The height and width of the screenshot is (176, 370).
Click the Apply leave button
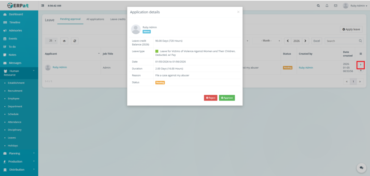click(351, 29)
